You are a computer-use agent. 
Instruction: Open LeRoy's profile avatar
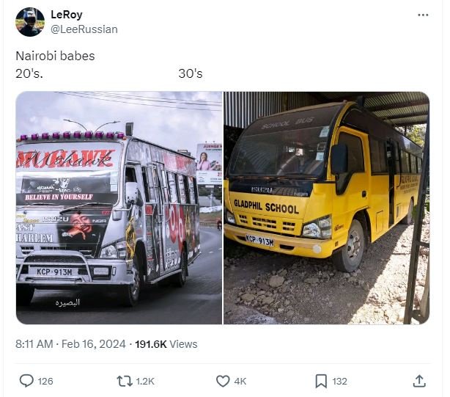click(x=30, y=22)
